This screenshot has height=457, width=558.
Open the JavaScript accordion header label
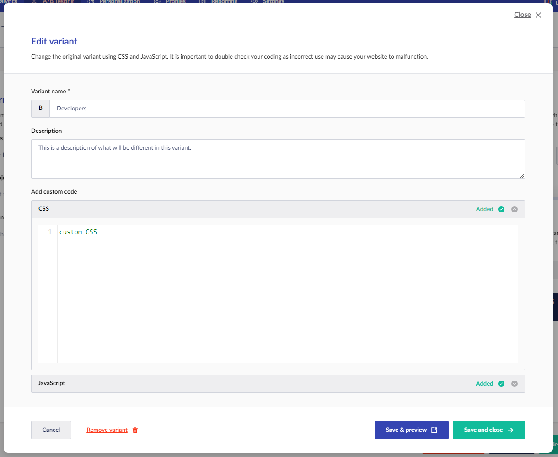click(x=52, y=383)
